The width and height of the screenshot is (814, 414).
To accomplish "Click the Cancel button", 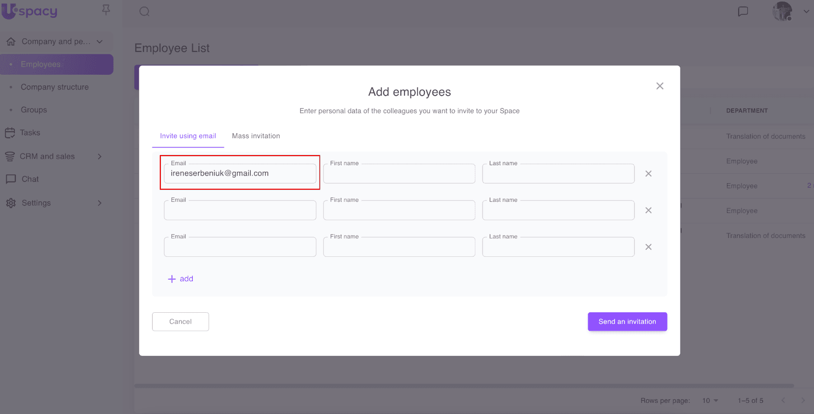I will [180, 321].
